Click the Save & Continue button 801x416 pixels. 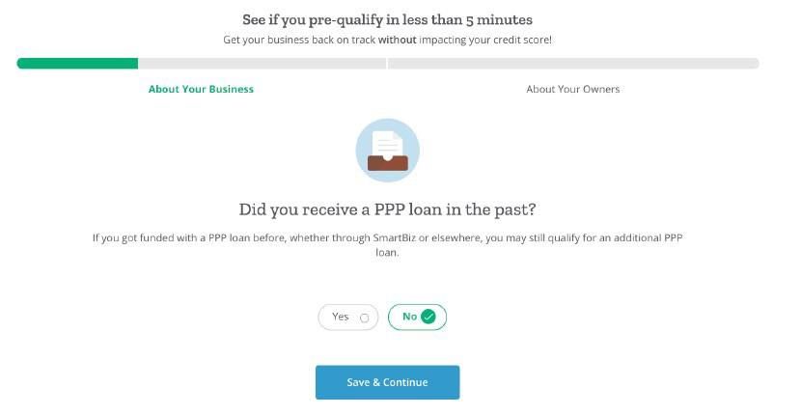pyautogui.click(x=387, y=382)
